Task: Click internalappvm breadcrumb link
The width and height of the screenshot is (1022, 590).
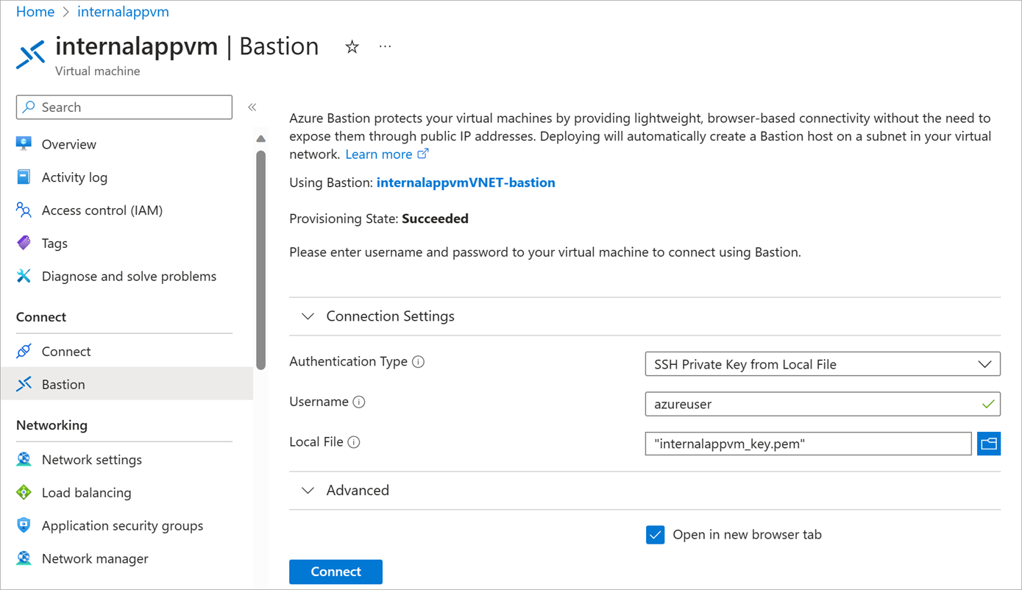Action: 123,12
